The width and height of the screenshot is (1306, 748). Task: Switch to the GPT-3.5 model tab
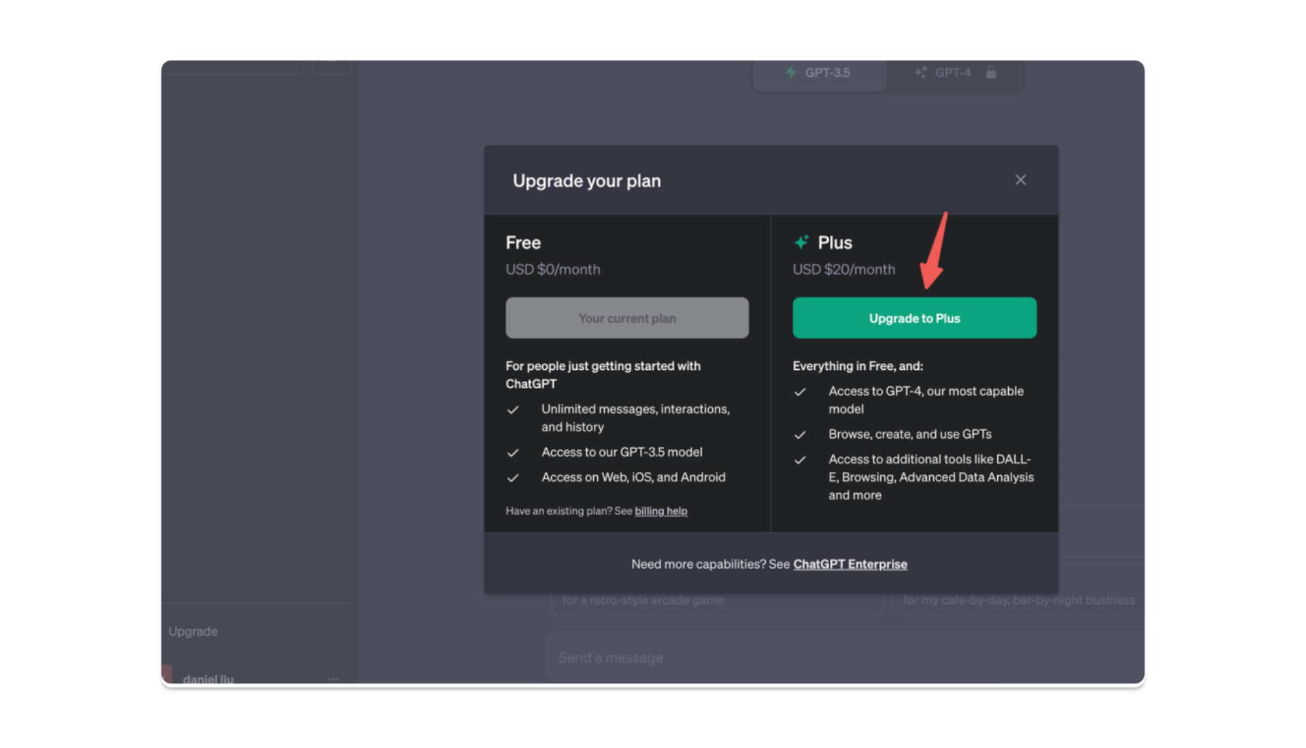pos(819,73)
